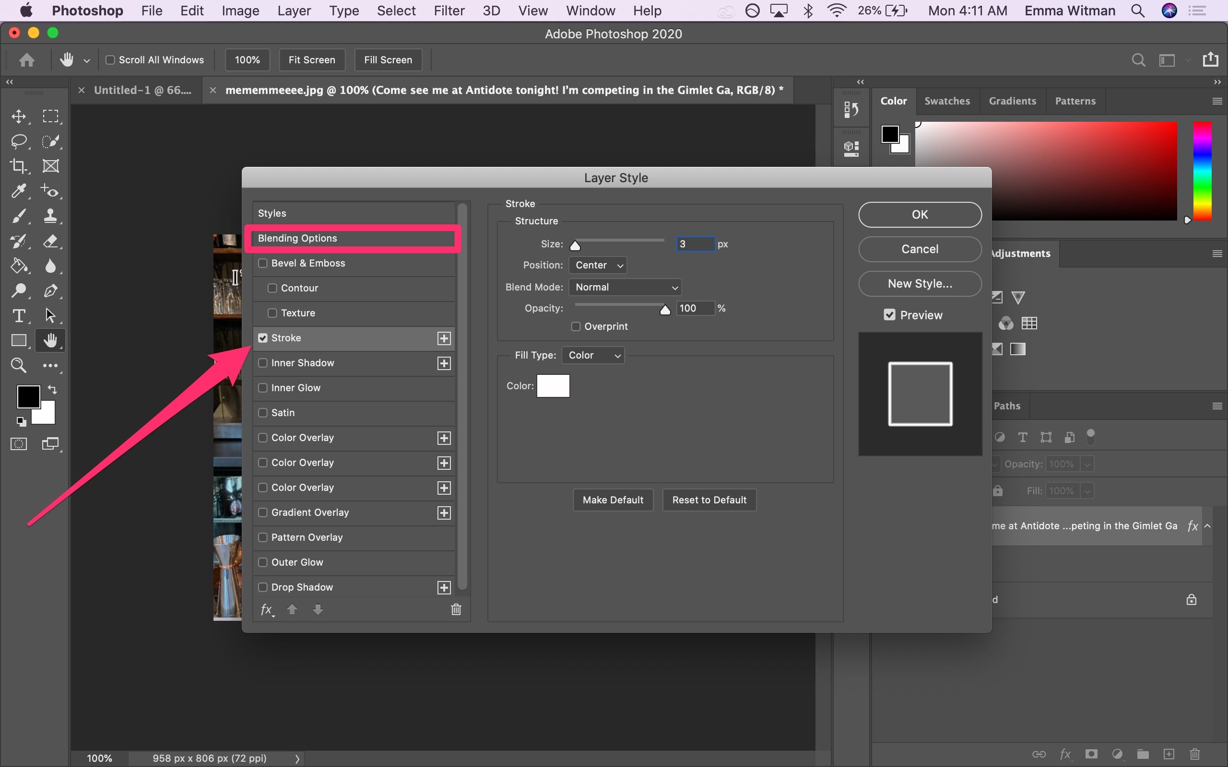This screenshot has width=1228, height=767.
Task: Enable the Inner Shadow checkbox
Action: point(263,363)
